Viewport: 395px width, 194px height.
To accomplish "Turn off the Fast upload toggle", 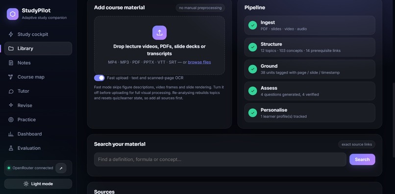I will (x=99, y=78).
